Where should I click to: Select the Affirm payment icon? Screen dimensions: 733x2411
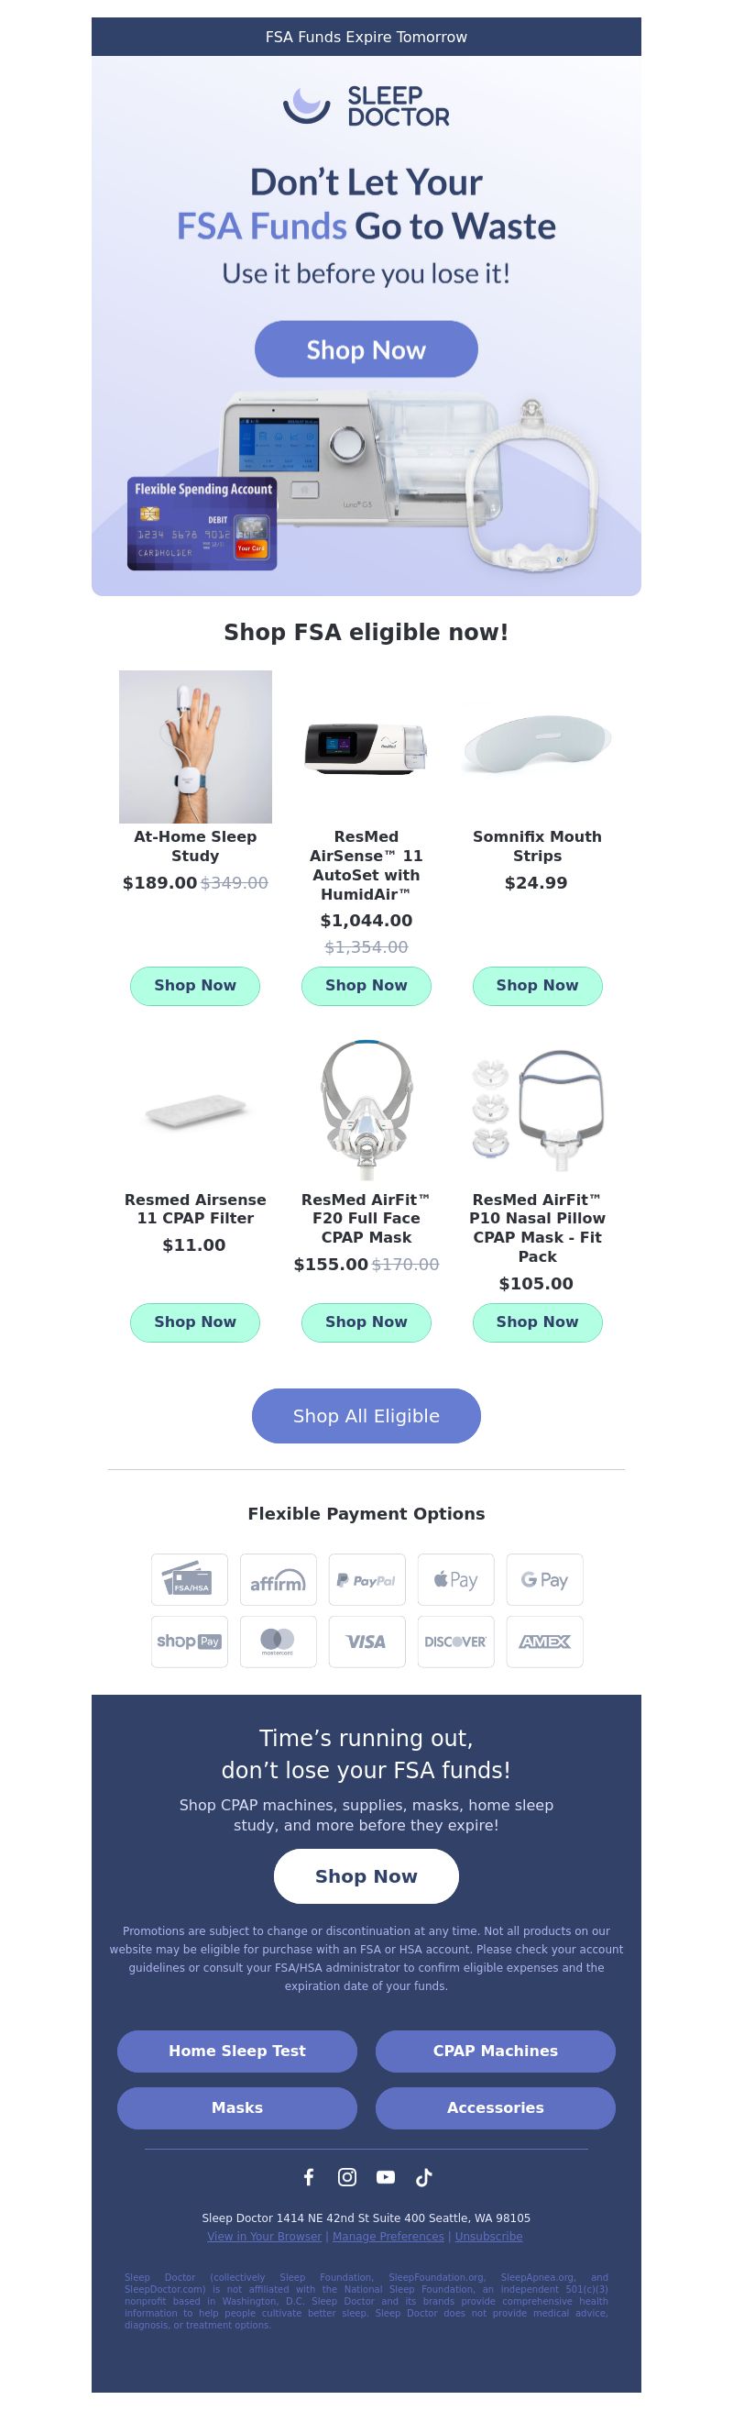click(279, 1580)
